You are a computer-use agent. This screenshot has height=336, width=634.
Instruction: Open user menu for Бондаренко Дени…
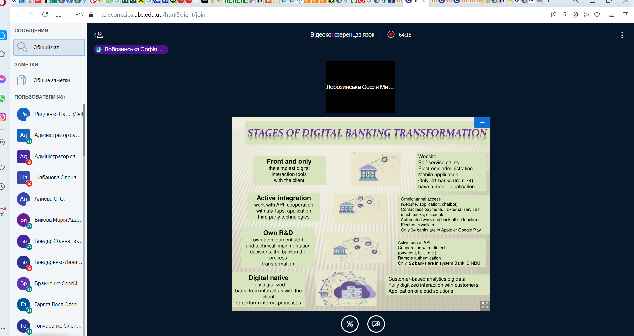pos(49,262)
